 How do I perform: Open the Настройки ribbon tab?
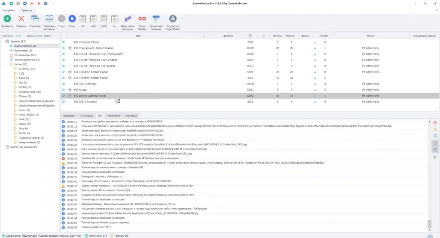coord(9,10)
